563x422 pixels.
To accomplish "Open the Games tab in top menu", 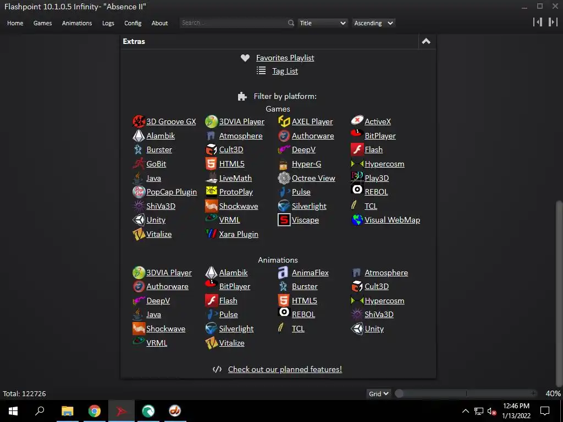I will [x=42, y=23].
